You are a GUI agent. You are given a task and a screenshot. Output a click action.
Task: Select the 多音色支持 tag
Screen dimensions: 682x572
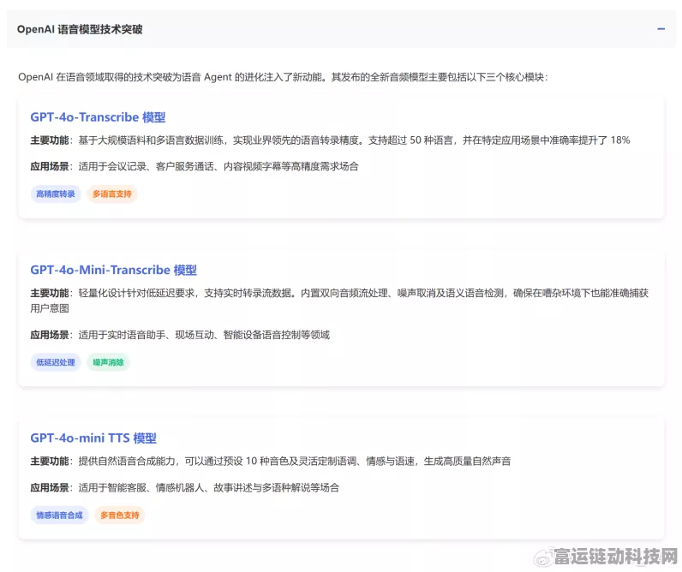pos(120,515)
